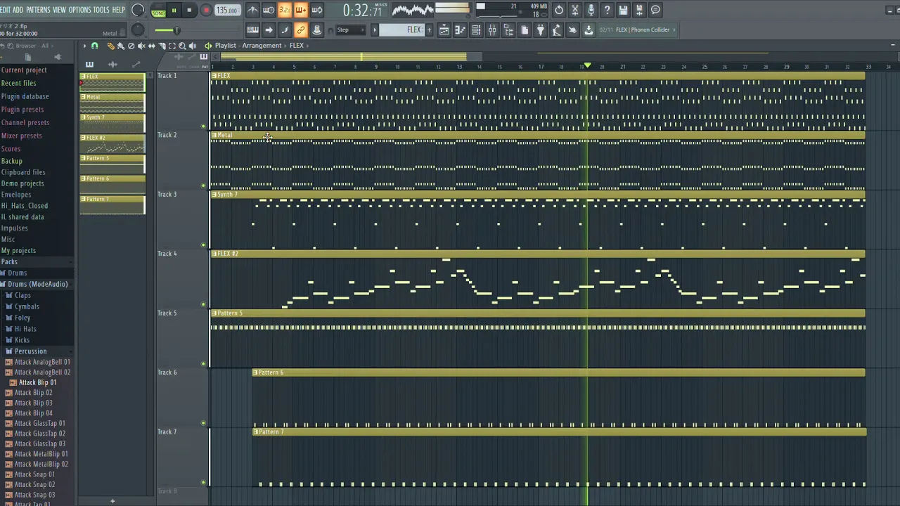Select the playlist delete tool
This screenshot has height=506, width=900.
(131, 46)
